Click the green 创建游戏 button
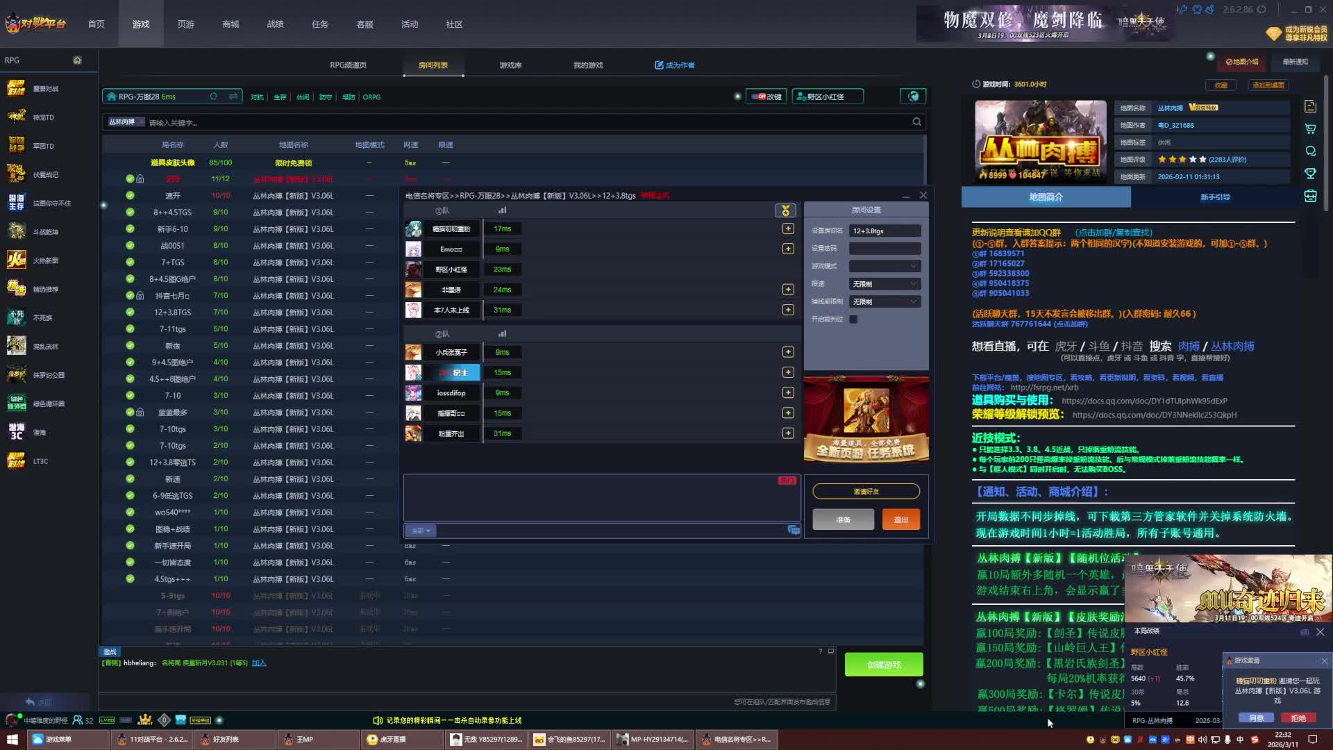The width and height of the screenshot is (1333, 750). tap(883, 665)
